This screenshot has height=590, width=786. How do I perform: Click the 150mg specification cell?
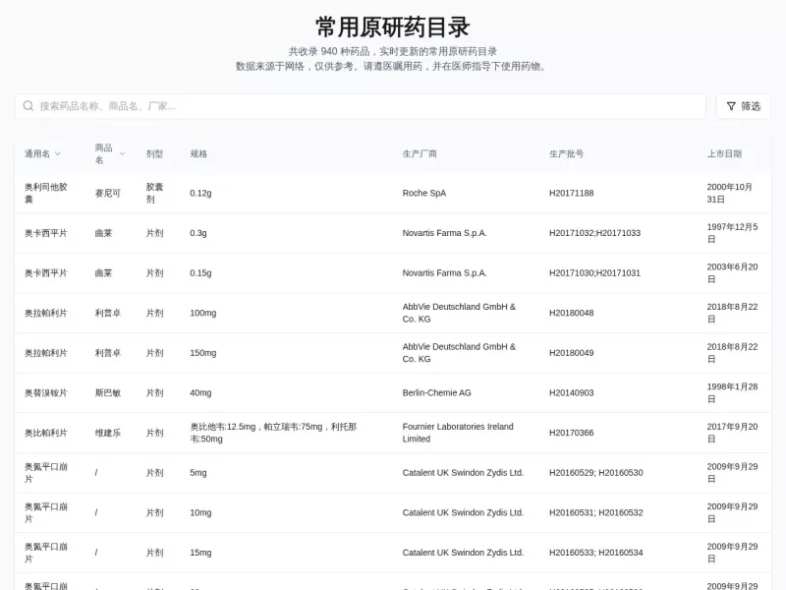203,353
